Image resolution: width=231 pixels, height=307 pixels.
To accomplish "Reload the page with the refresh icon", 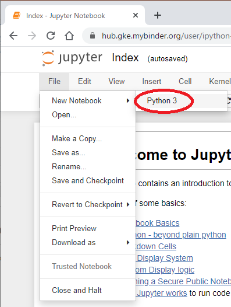I will click(x=51, y=36).
